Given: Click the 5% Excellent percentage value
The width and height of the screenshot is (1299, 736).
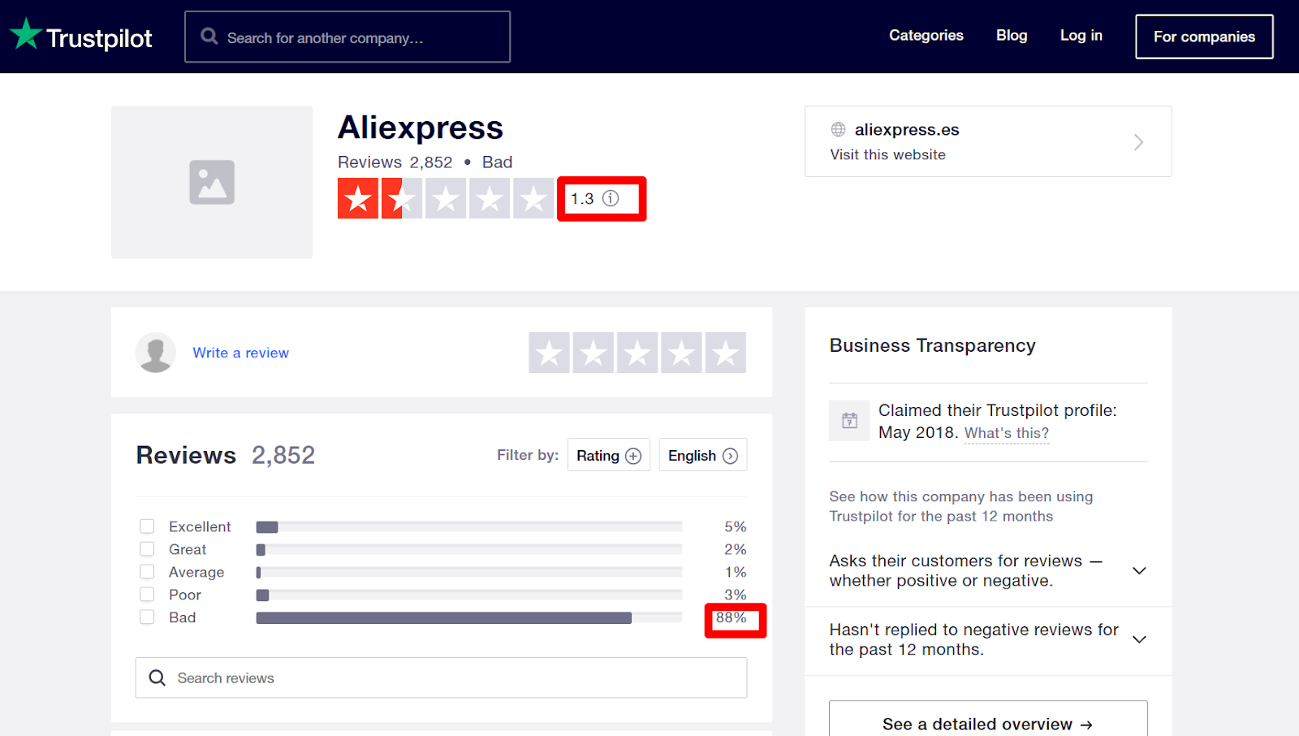Looking at the screenshot, I should coord(736,527).
